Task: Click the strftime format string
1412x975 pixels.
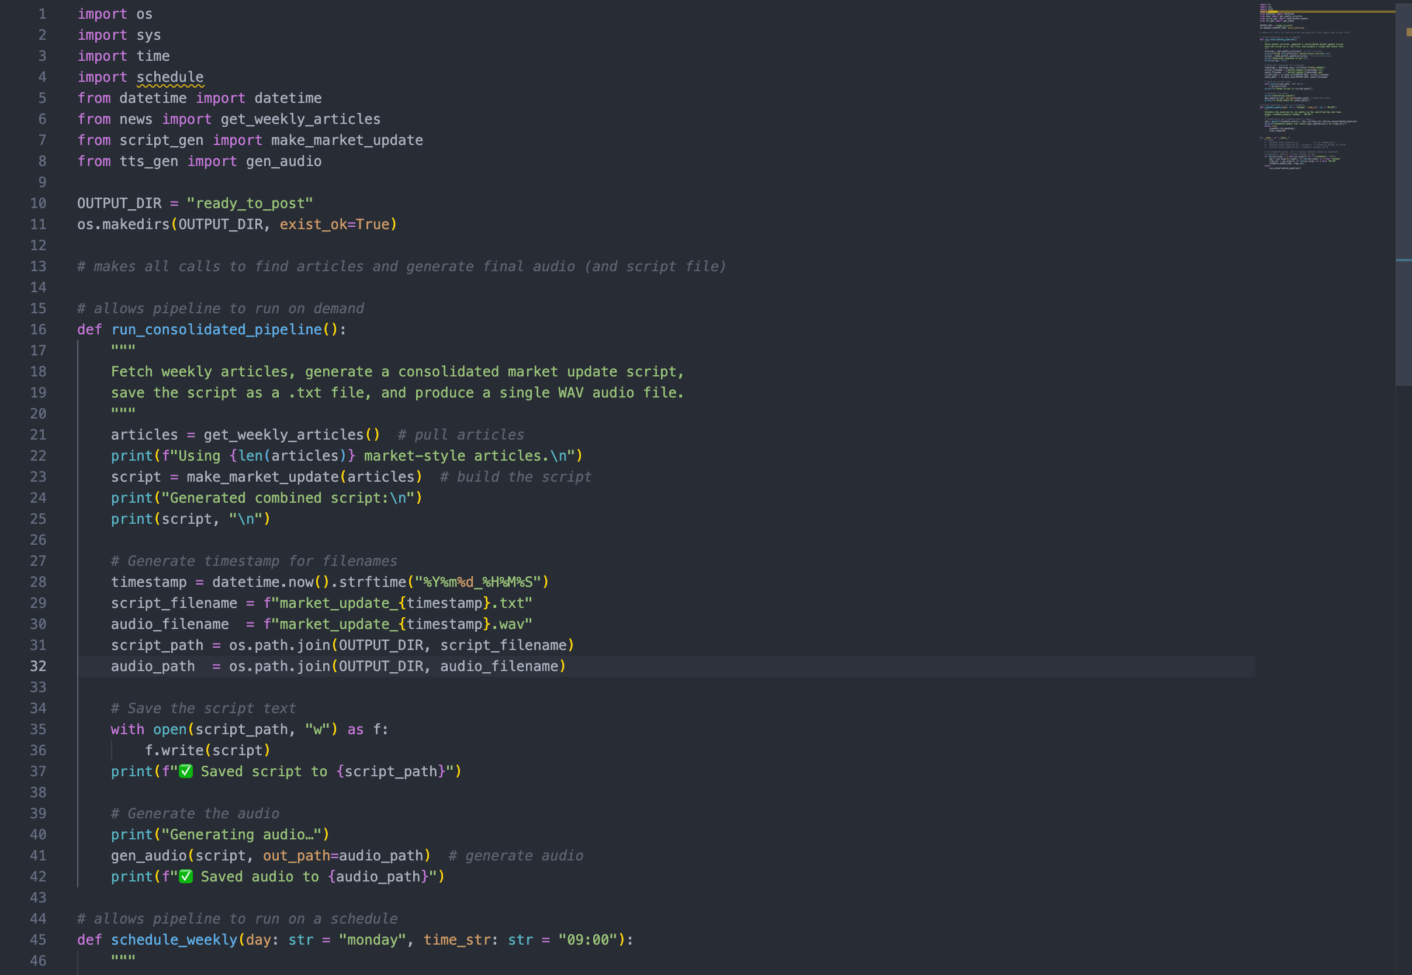Action: 477,582
